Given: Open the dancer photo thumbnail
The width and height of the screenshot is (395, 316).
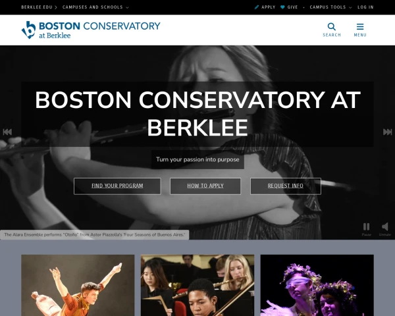Looking at the screenshot, I should (x=78, y=285).
